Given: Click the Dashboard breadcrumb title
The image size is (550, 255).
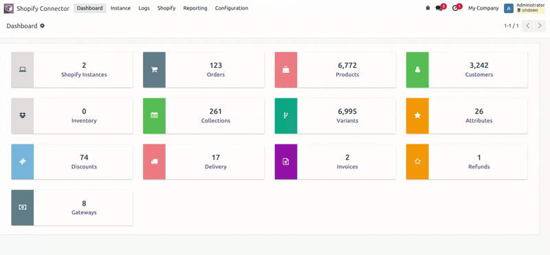Looking at the screenshot, I should pos(22,26).
